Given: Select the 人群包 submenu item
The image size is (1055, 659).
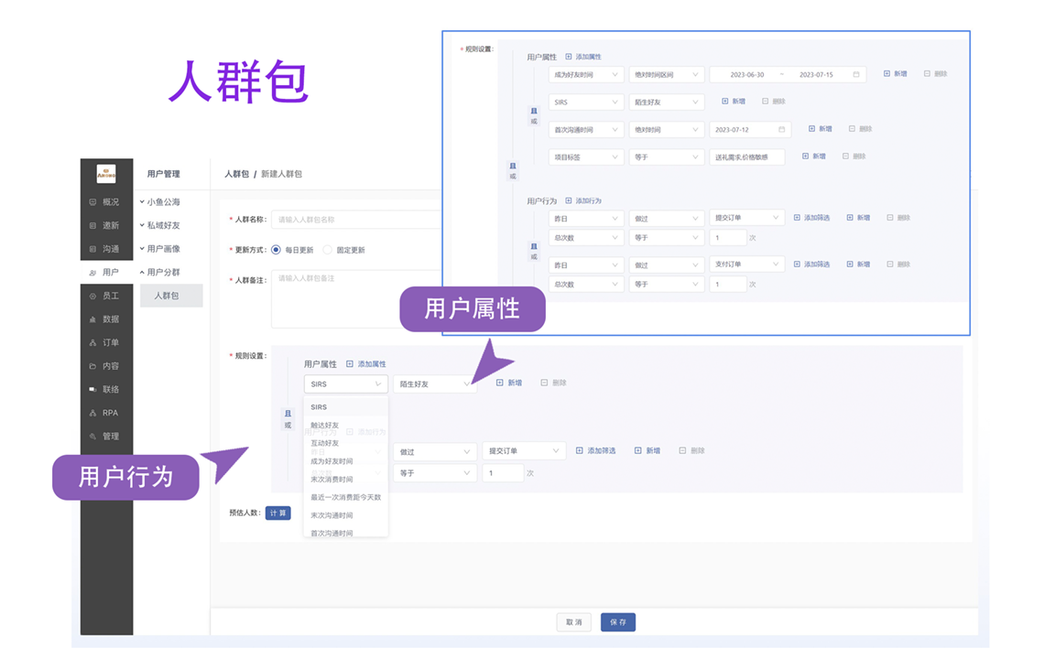Looking at the screenshot, I should coord(167,296).
